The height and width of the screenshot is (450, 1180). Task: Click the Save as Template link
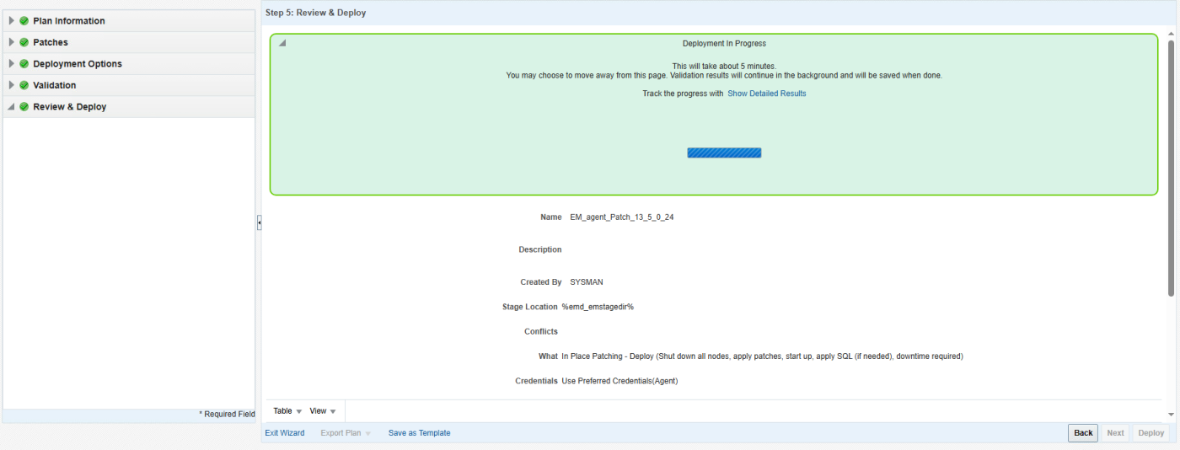coord(419,433)
